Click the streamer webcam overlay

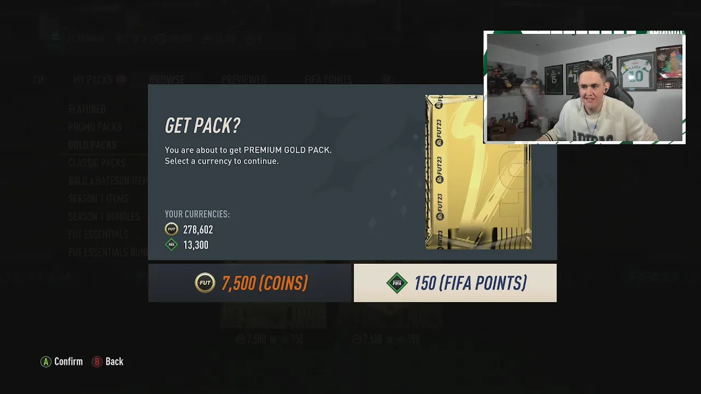pyautogui.click(x=584, y=88)
